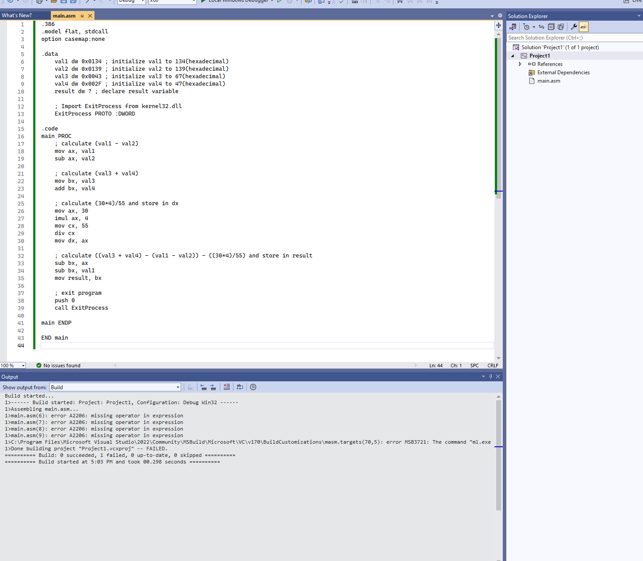Open the editor zoom percentage selector
The width and height of the screenshot is (643, 561).
click(x=13, y=365)
